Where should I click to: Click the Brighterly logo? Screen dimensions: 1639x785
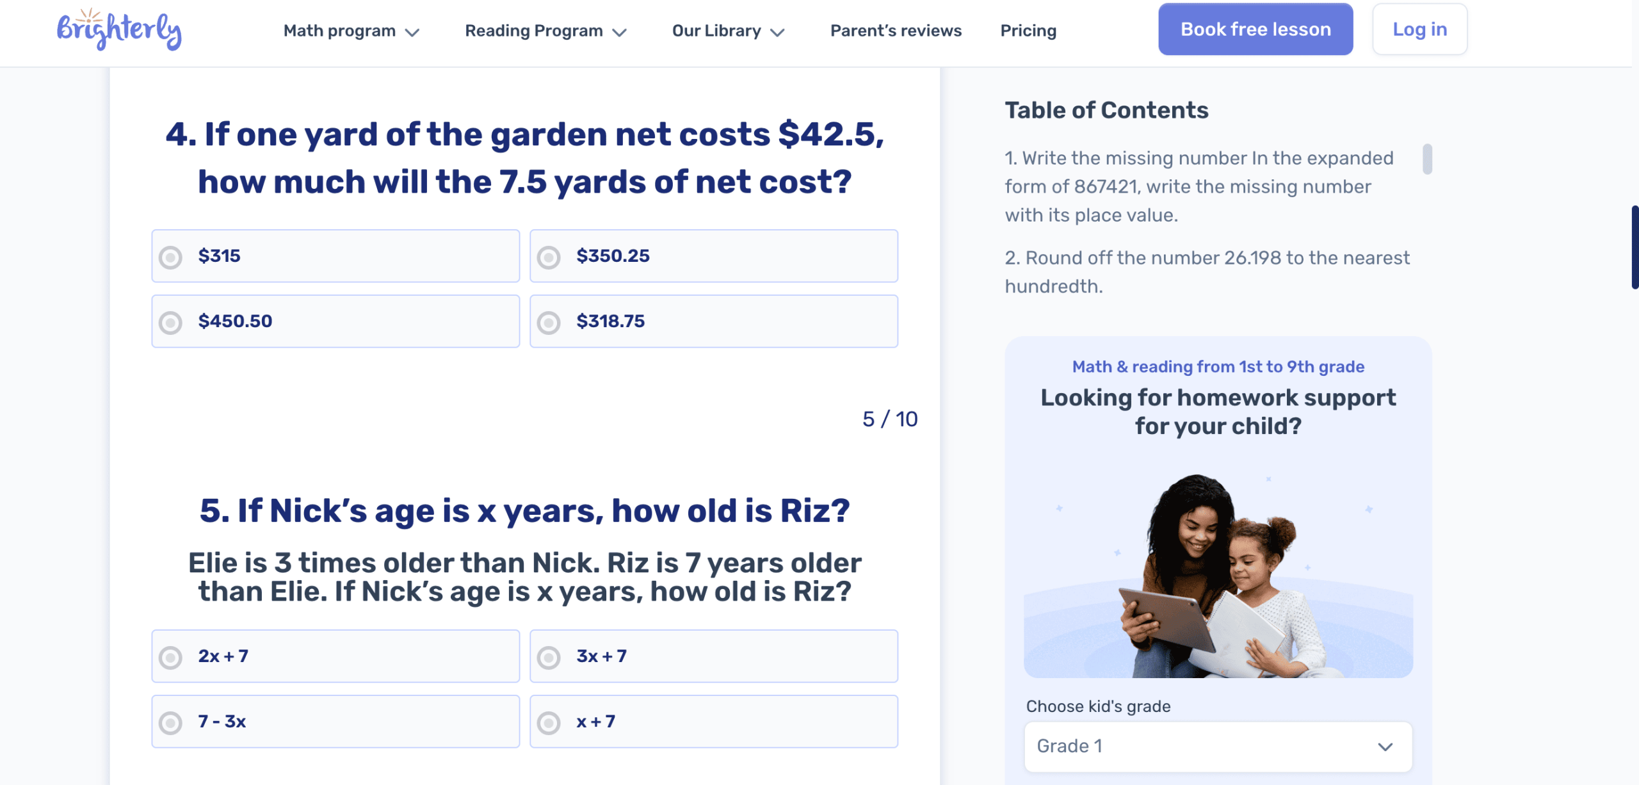coord(119,29)
